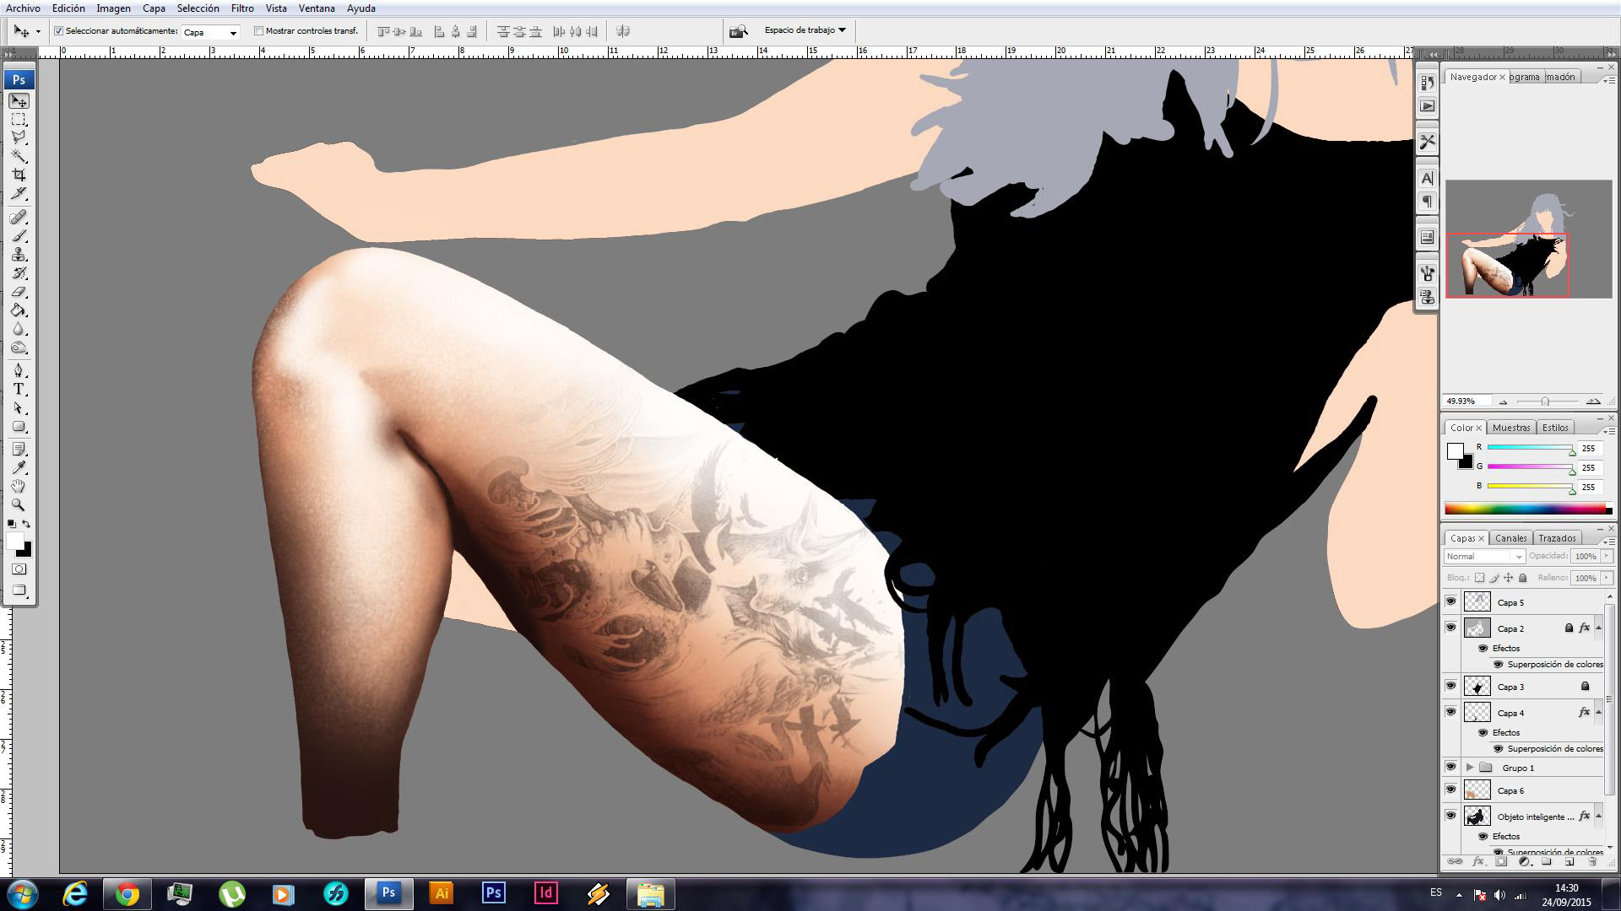This screenshot has width=1621, height=911.
Task: Select the Zoom magnifier tool
Action: click(x=19, y=505)
